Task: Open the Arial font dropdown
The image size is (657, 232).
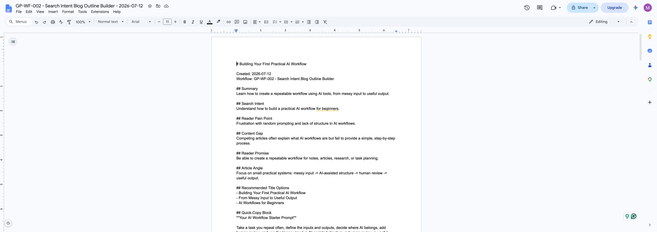Action: tap(141, 22)
